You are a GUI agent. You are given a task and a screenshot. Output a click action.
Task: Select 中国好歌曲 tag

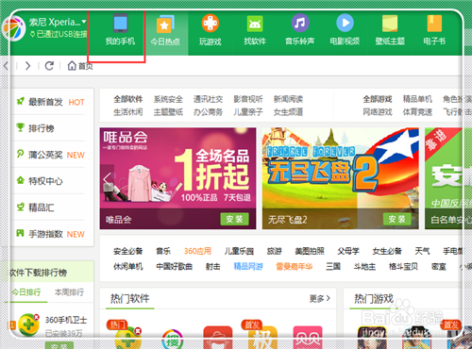point(175,267)
